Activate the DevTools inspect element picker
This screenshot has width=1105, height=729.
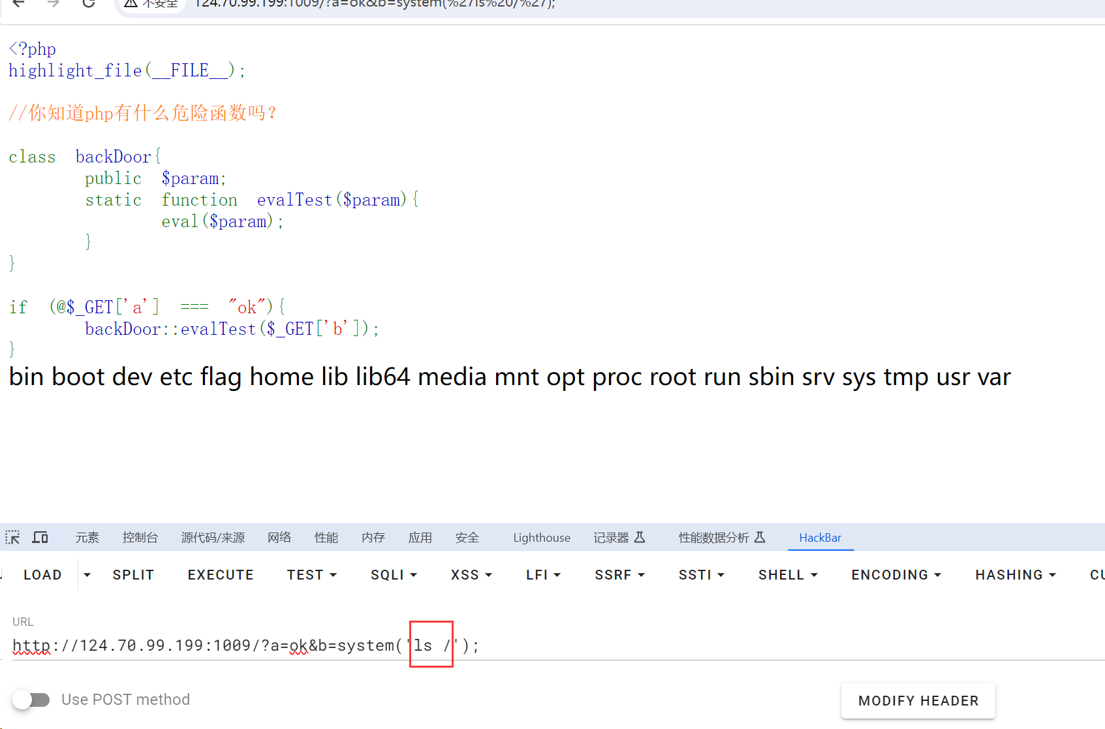coord(13,537)
